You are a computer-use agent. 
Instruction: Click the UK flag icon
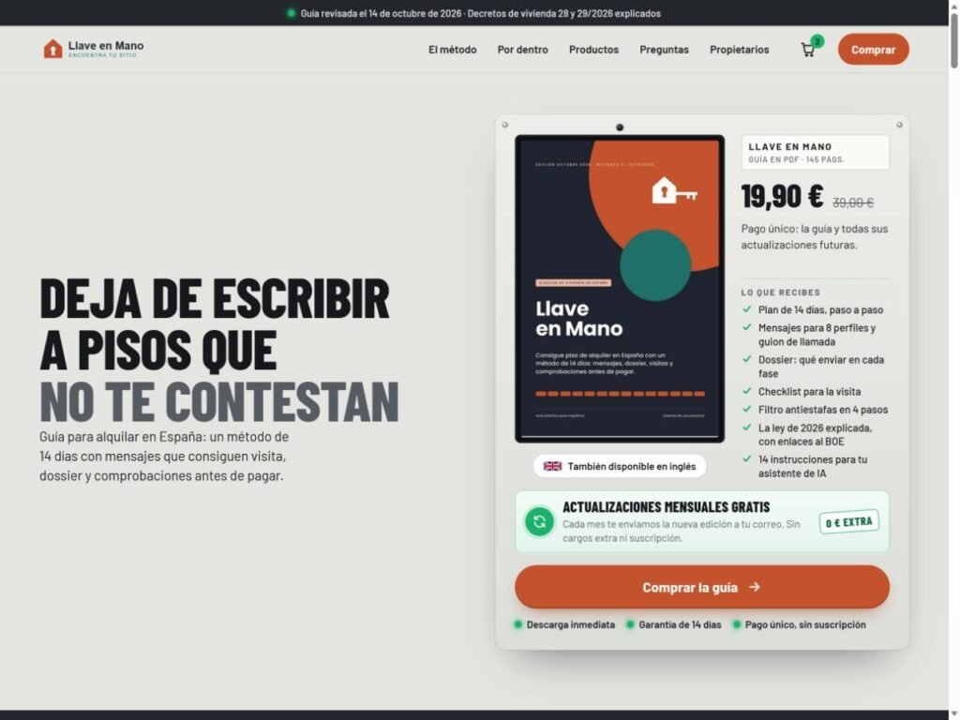552,466
